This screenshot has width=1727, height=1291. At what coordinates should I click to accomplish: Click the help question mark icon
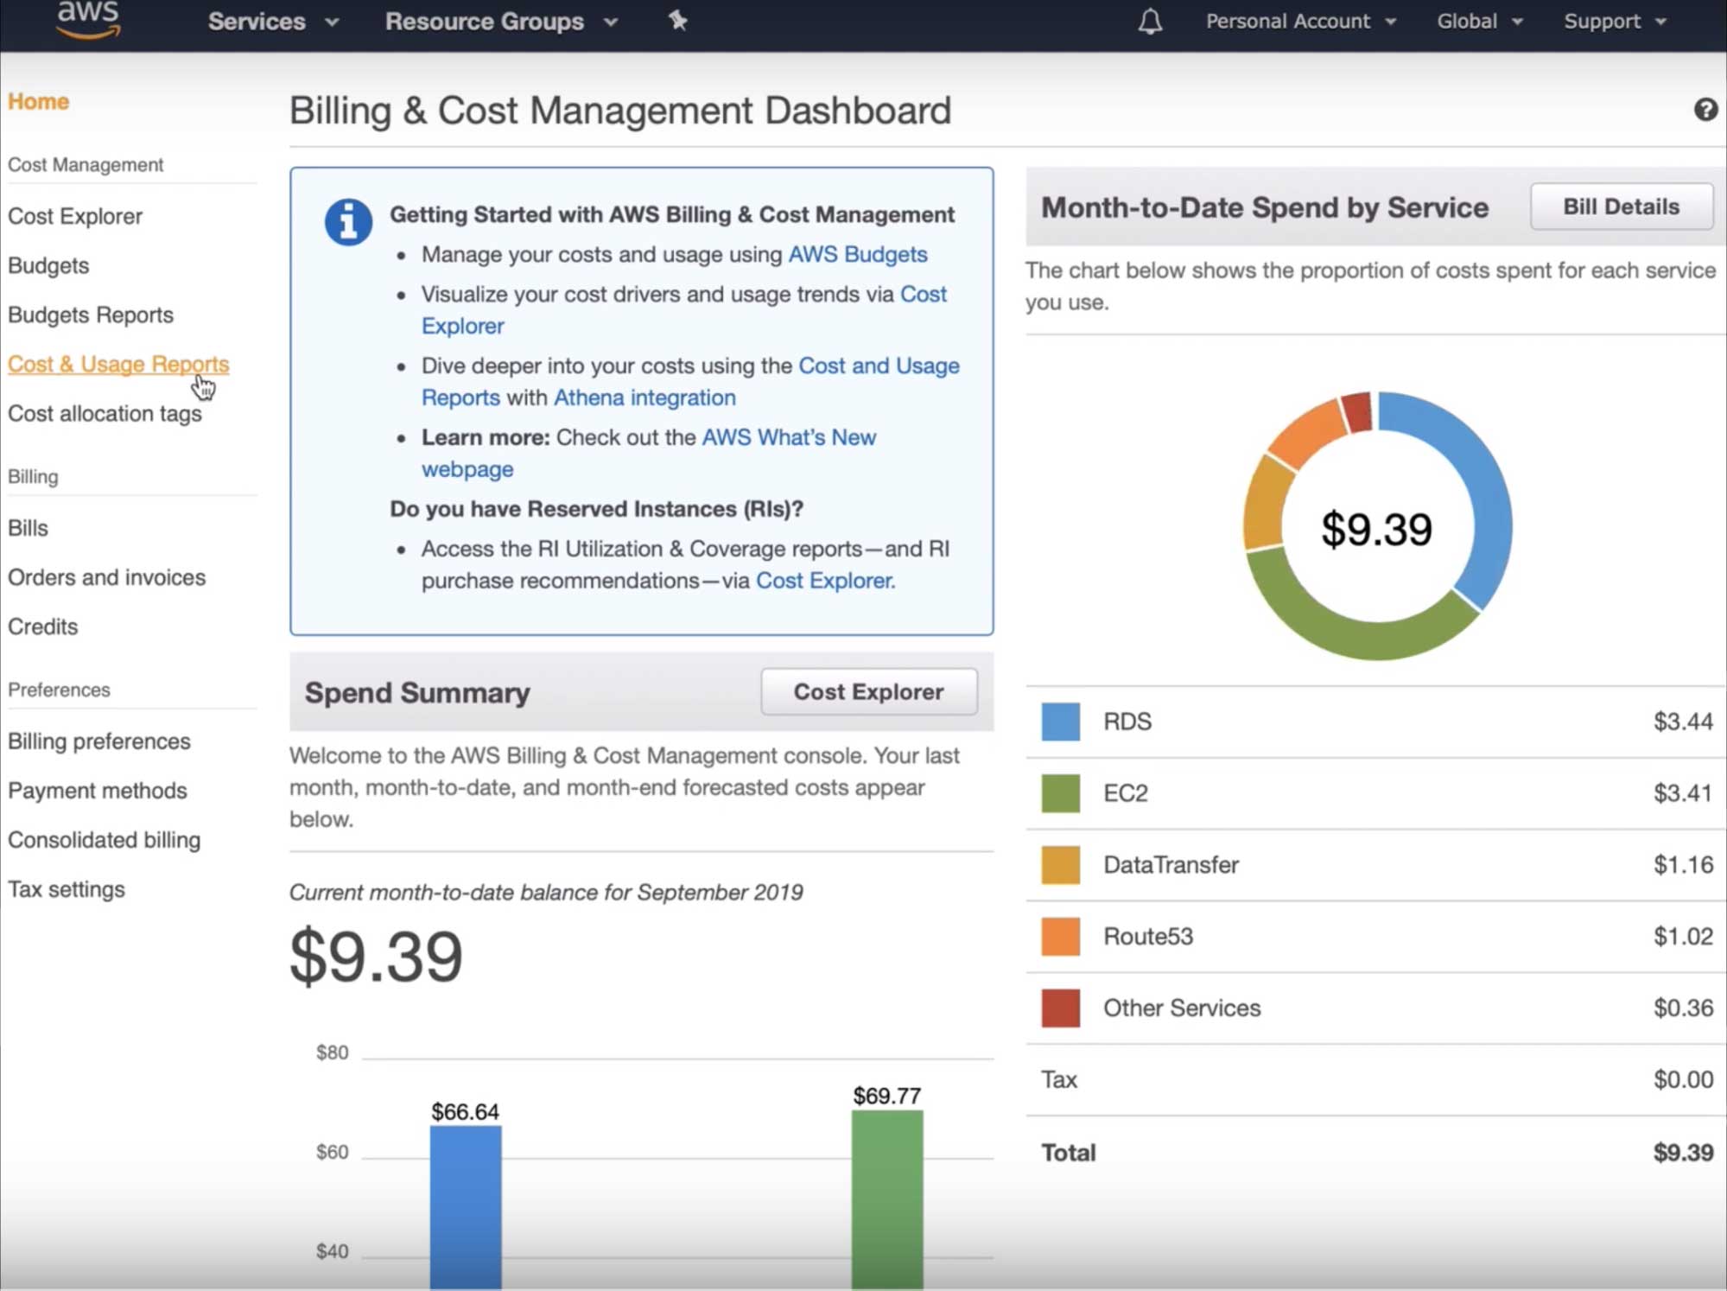point(1705,110)
